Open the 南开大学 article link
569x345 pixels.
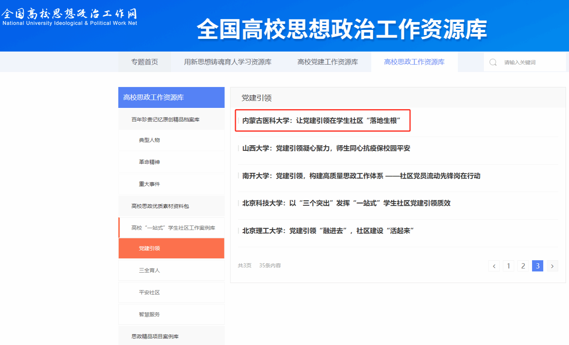(361, 176)
